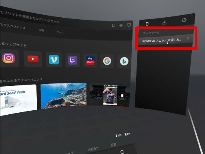The height and width of the screenshot is (154, 205).
Task: Open the coral reef underwater thumbnail
Action: (64, 96)
